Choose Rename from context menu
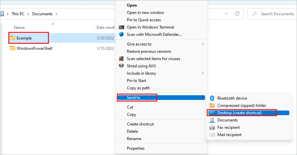 point(134,139)
